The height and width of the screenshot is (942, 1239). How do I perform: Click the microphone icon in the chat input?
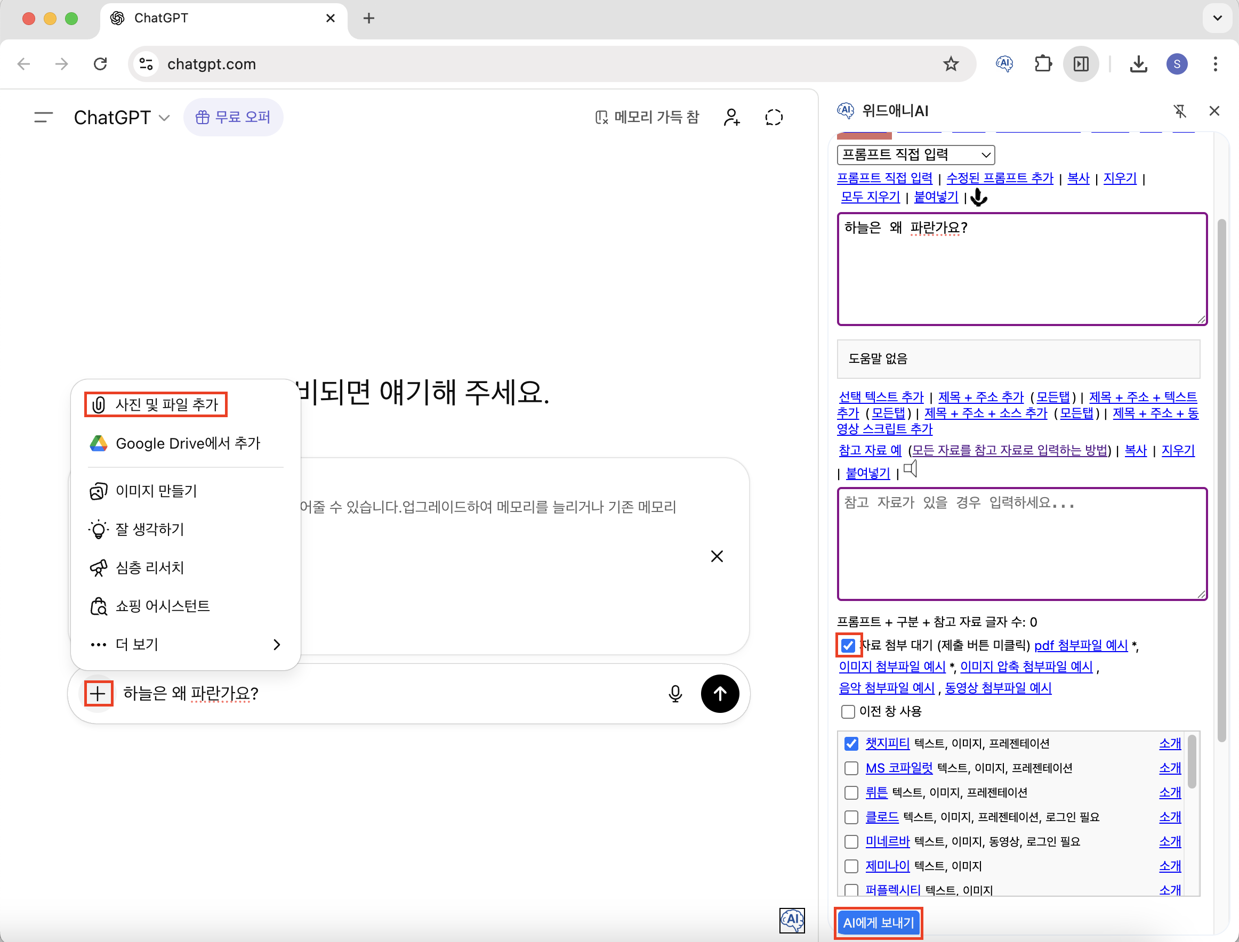(675, 694)
